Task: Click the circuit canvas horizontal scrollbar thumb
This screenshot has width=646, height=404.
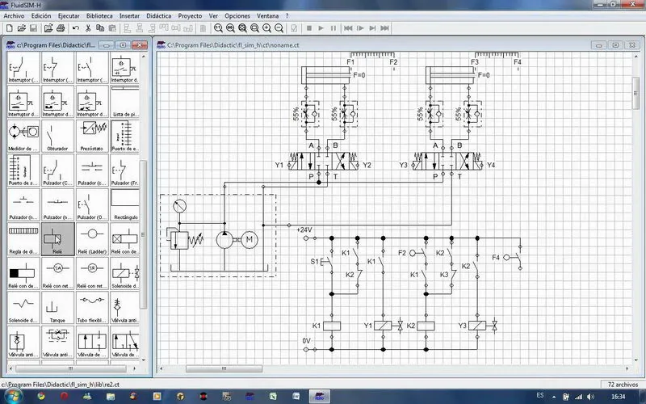Action: point(224,368)
